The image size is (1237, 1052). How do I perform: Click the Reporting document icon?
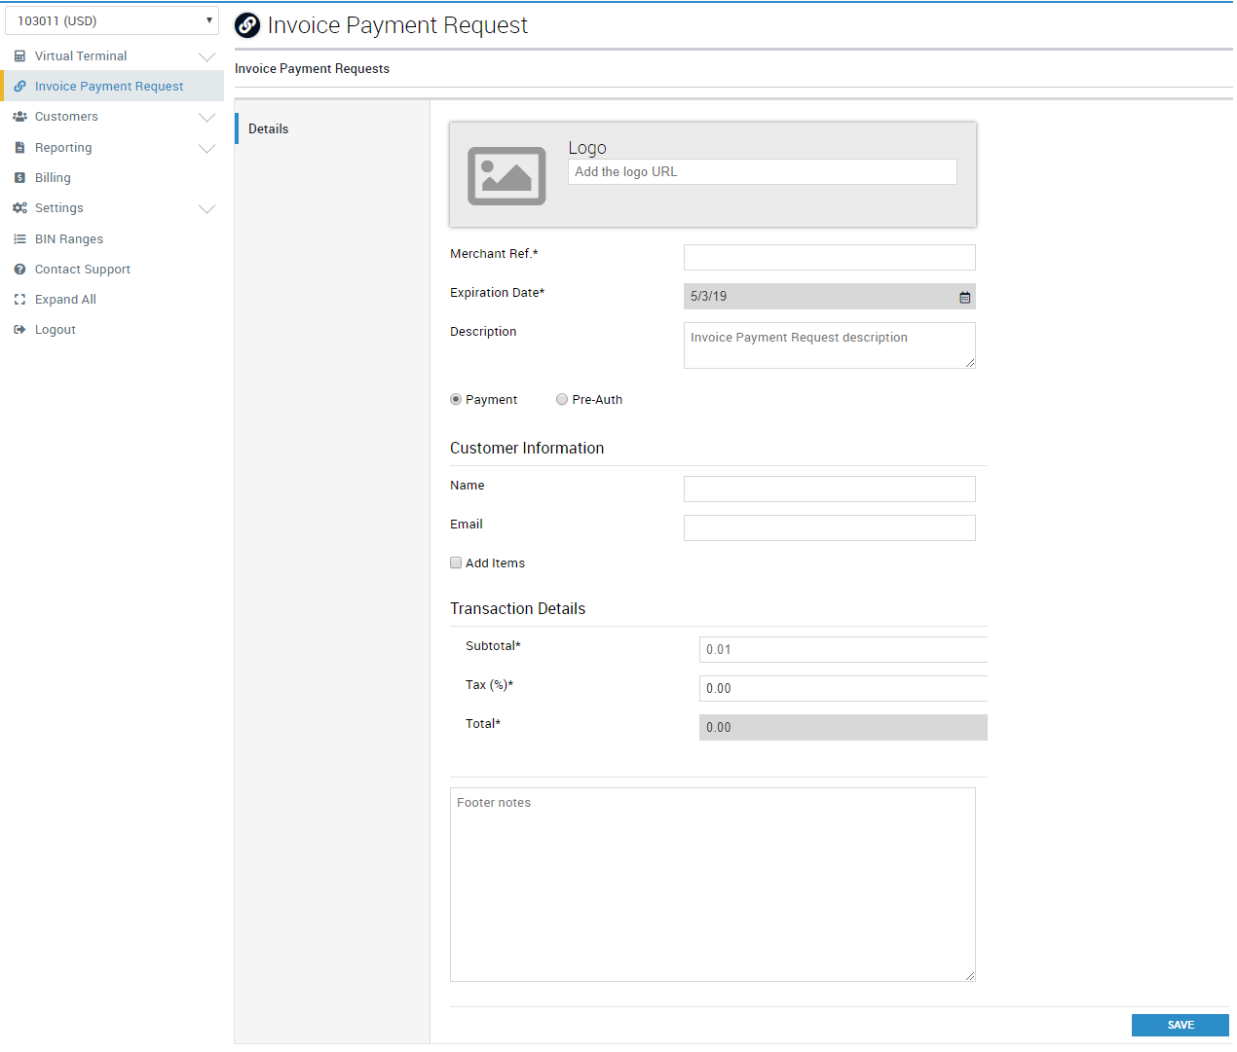[x=19, y=148]
